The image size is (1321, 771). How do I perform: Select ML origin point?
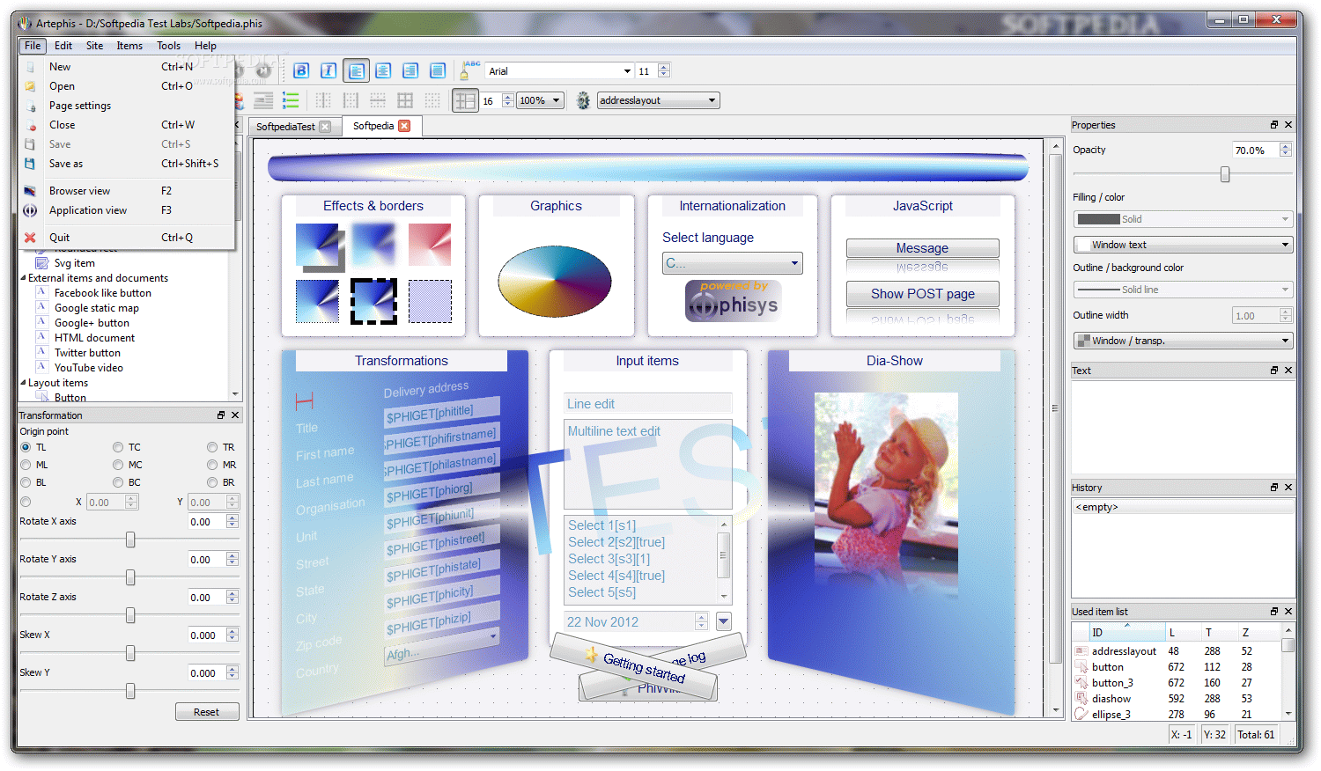(x=26, y=465)
